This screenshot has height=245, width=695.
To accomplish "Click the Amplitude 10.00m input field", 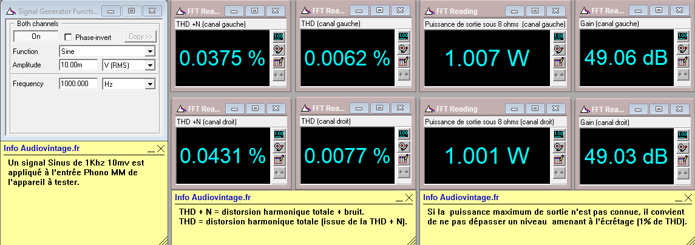I will tap(78, 65).
